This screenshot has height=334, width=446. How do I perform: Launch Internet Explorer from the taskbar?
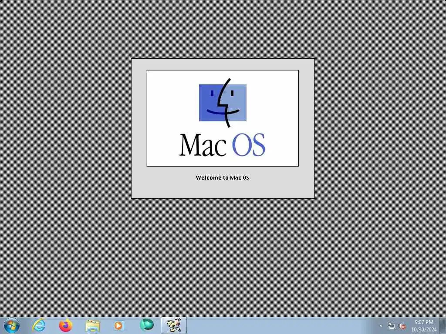(x=39, y=325)
